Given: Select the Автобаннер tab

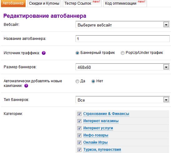Looking at the screenshot, I should (13, 3).
